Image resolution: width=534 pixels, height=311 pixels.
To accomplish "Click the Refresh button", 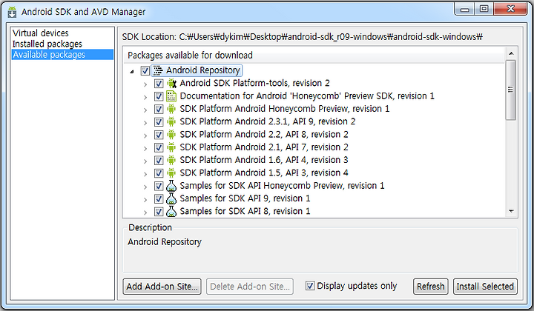I will pyautogui.click(x=430, y=287).
